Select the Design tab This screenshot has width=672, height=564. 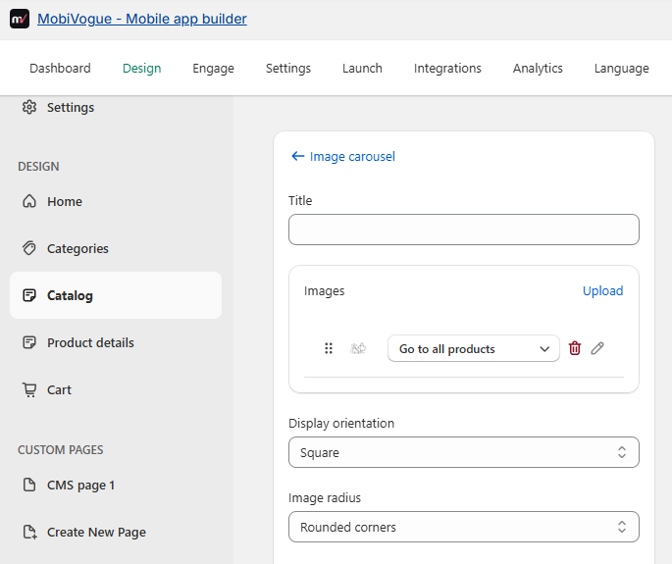click(142, 68)
